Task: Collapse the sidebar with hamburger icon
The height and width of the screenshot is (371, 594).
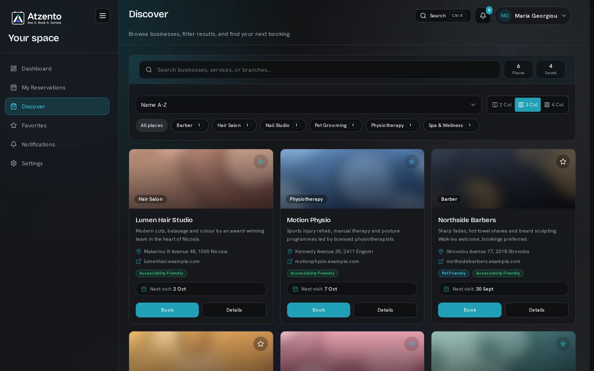Action: point(103,16)
